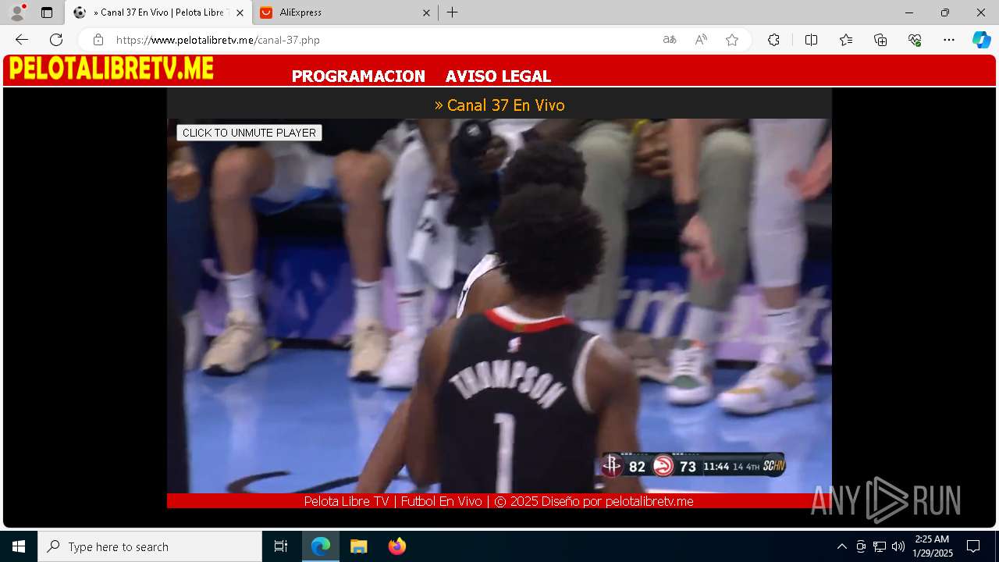The height and width of the screenshot is (562, 999).
Task: Open File Explorer from the taskbar
Action: coord(359,546)
